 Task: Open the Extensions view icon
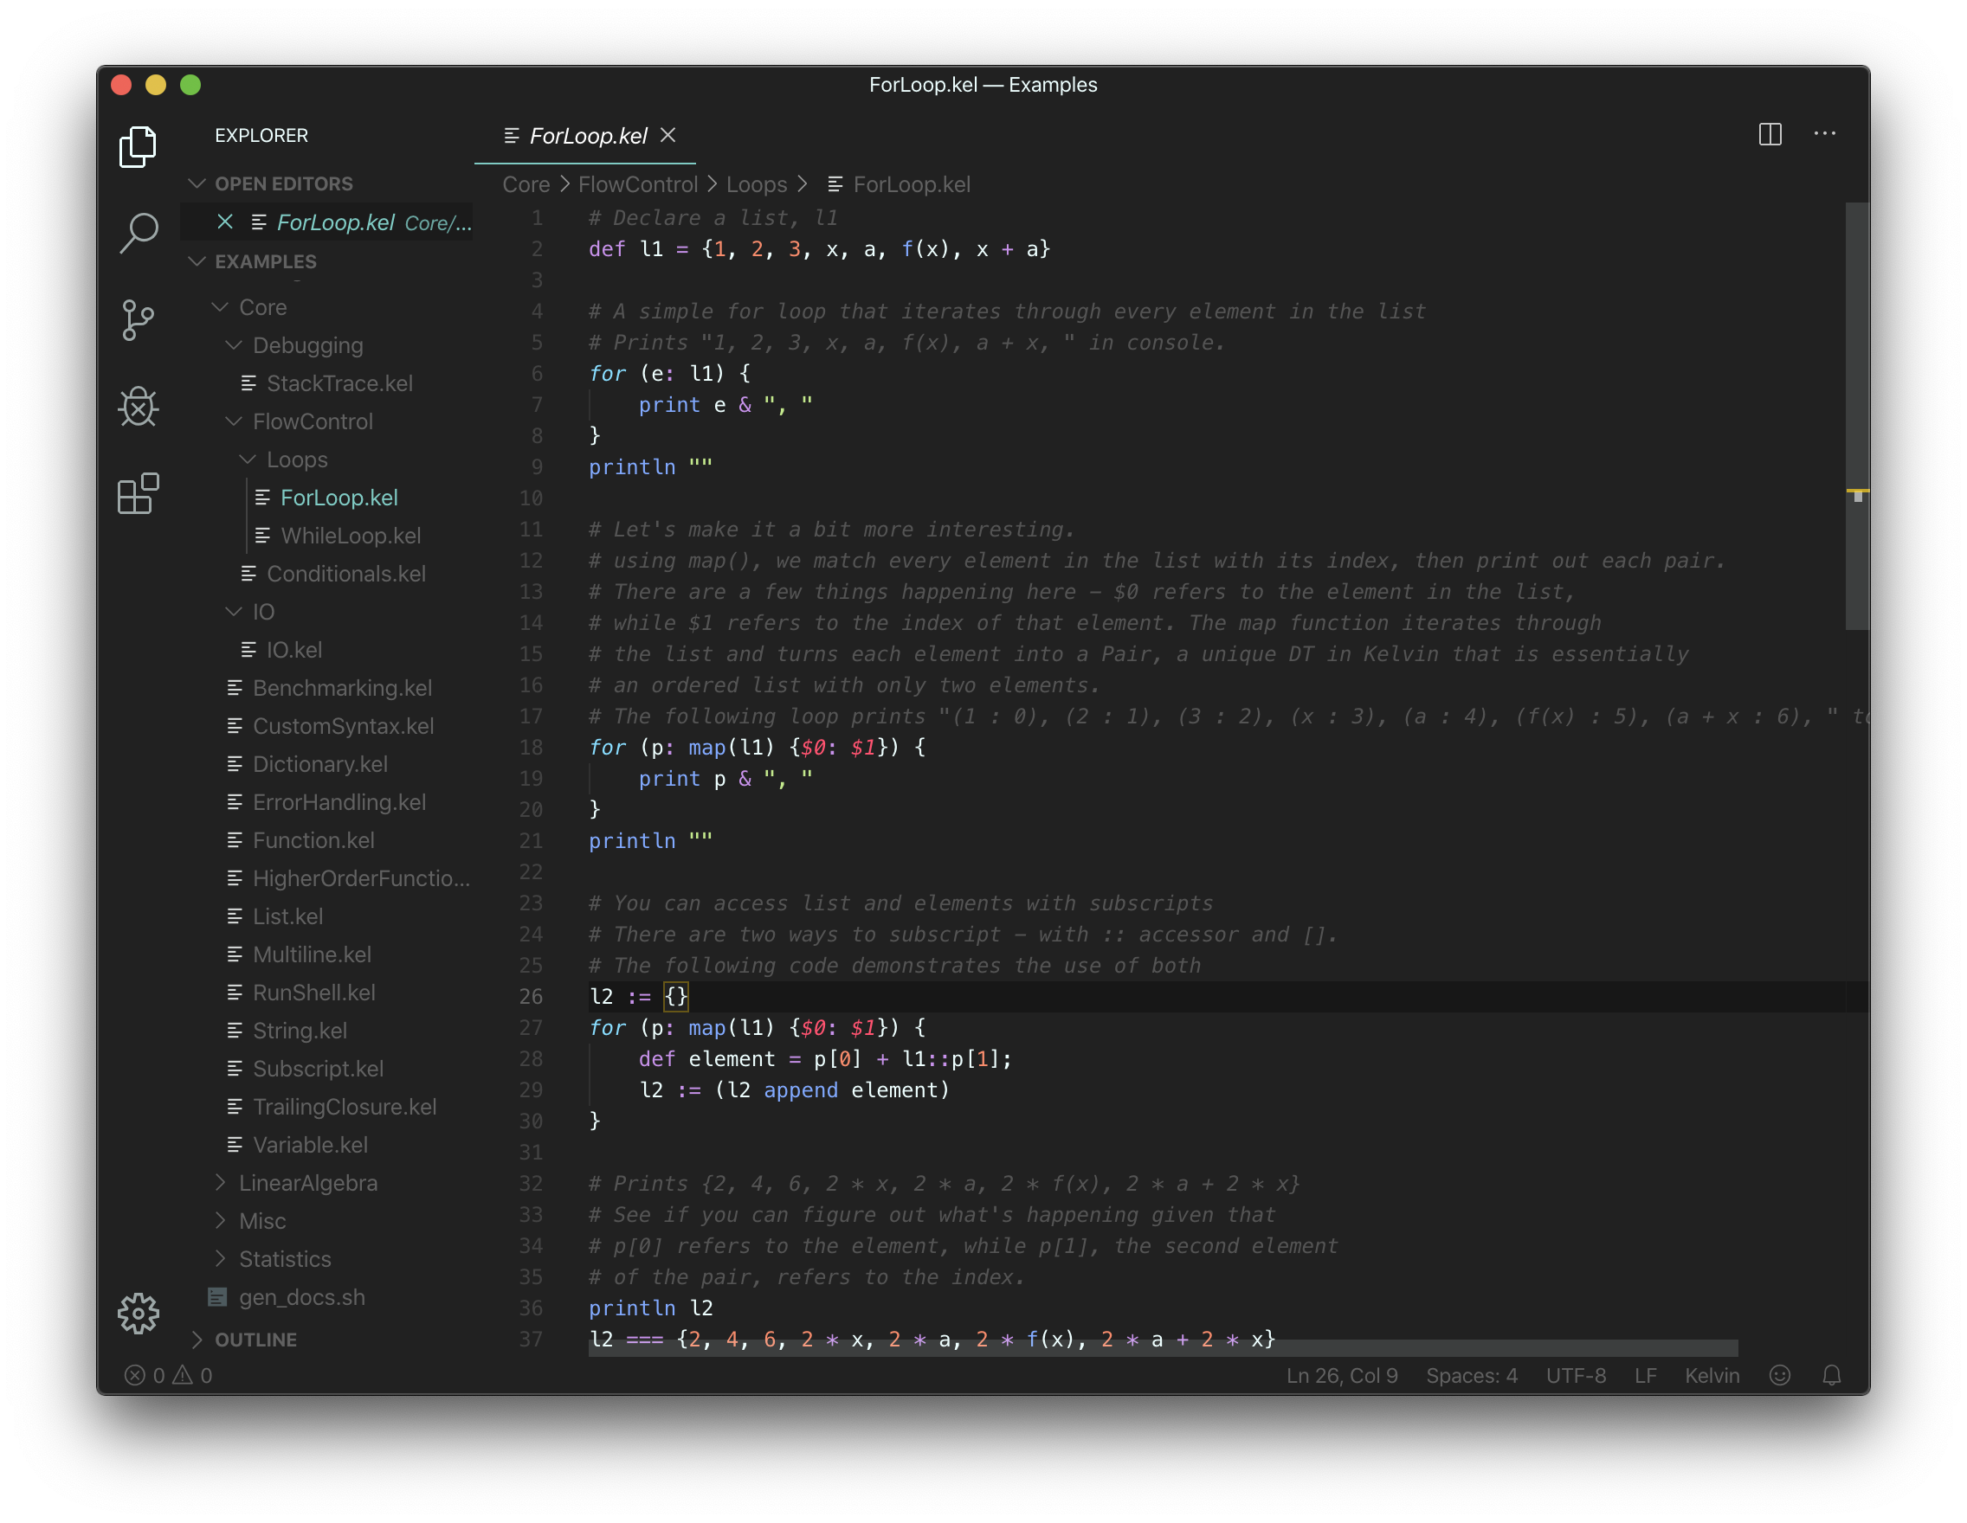pos(138,493)
